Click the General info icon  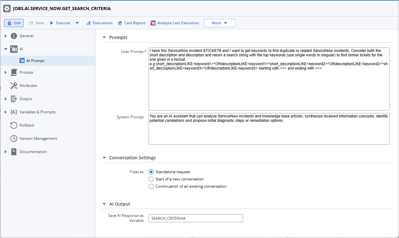coord(14,36)
